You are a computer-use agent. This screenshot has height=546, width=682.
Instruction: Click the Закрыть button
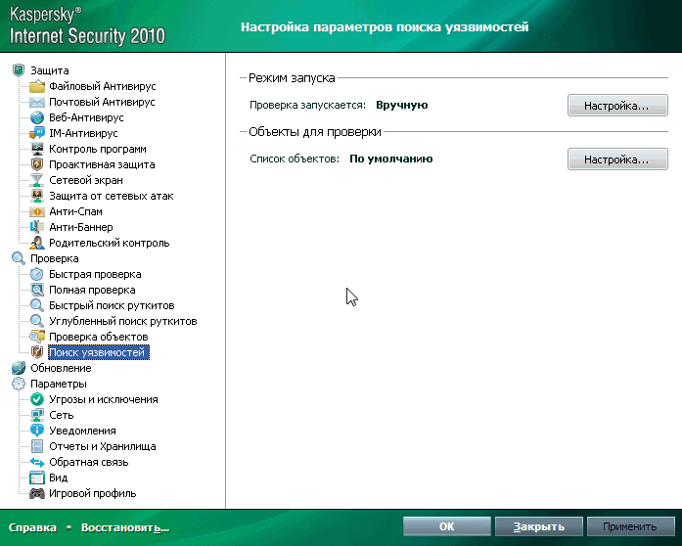(x=539, y=526)
